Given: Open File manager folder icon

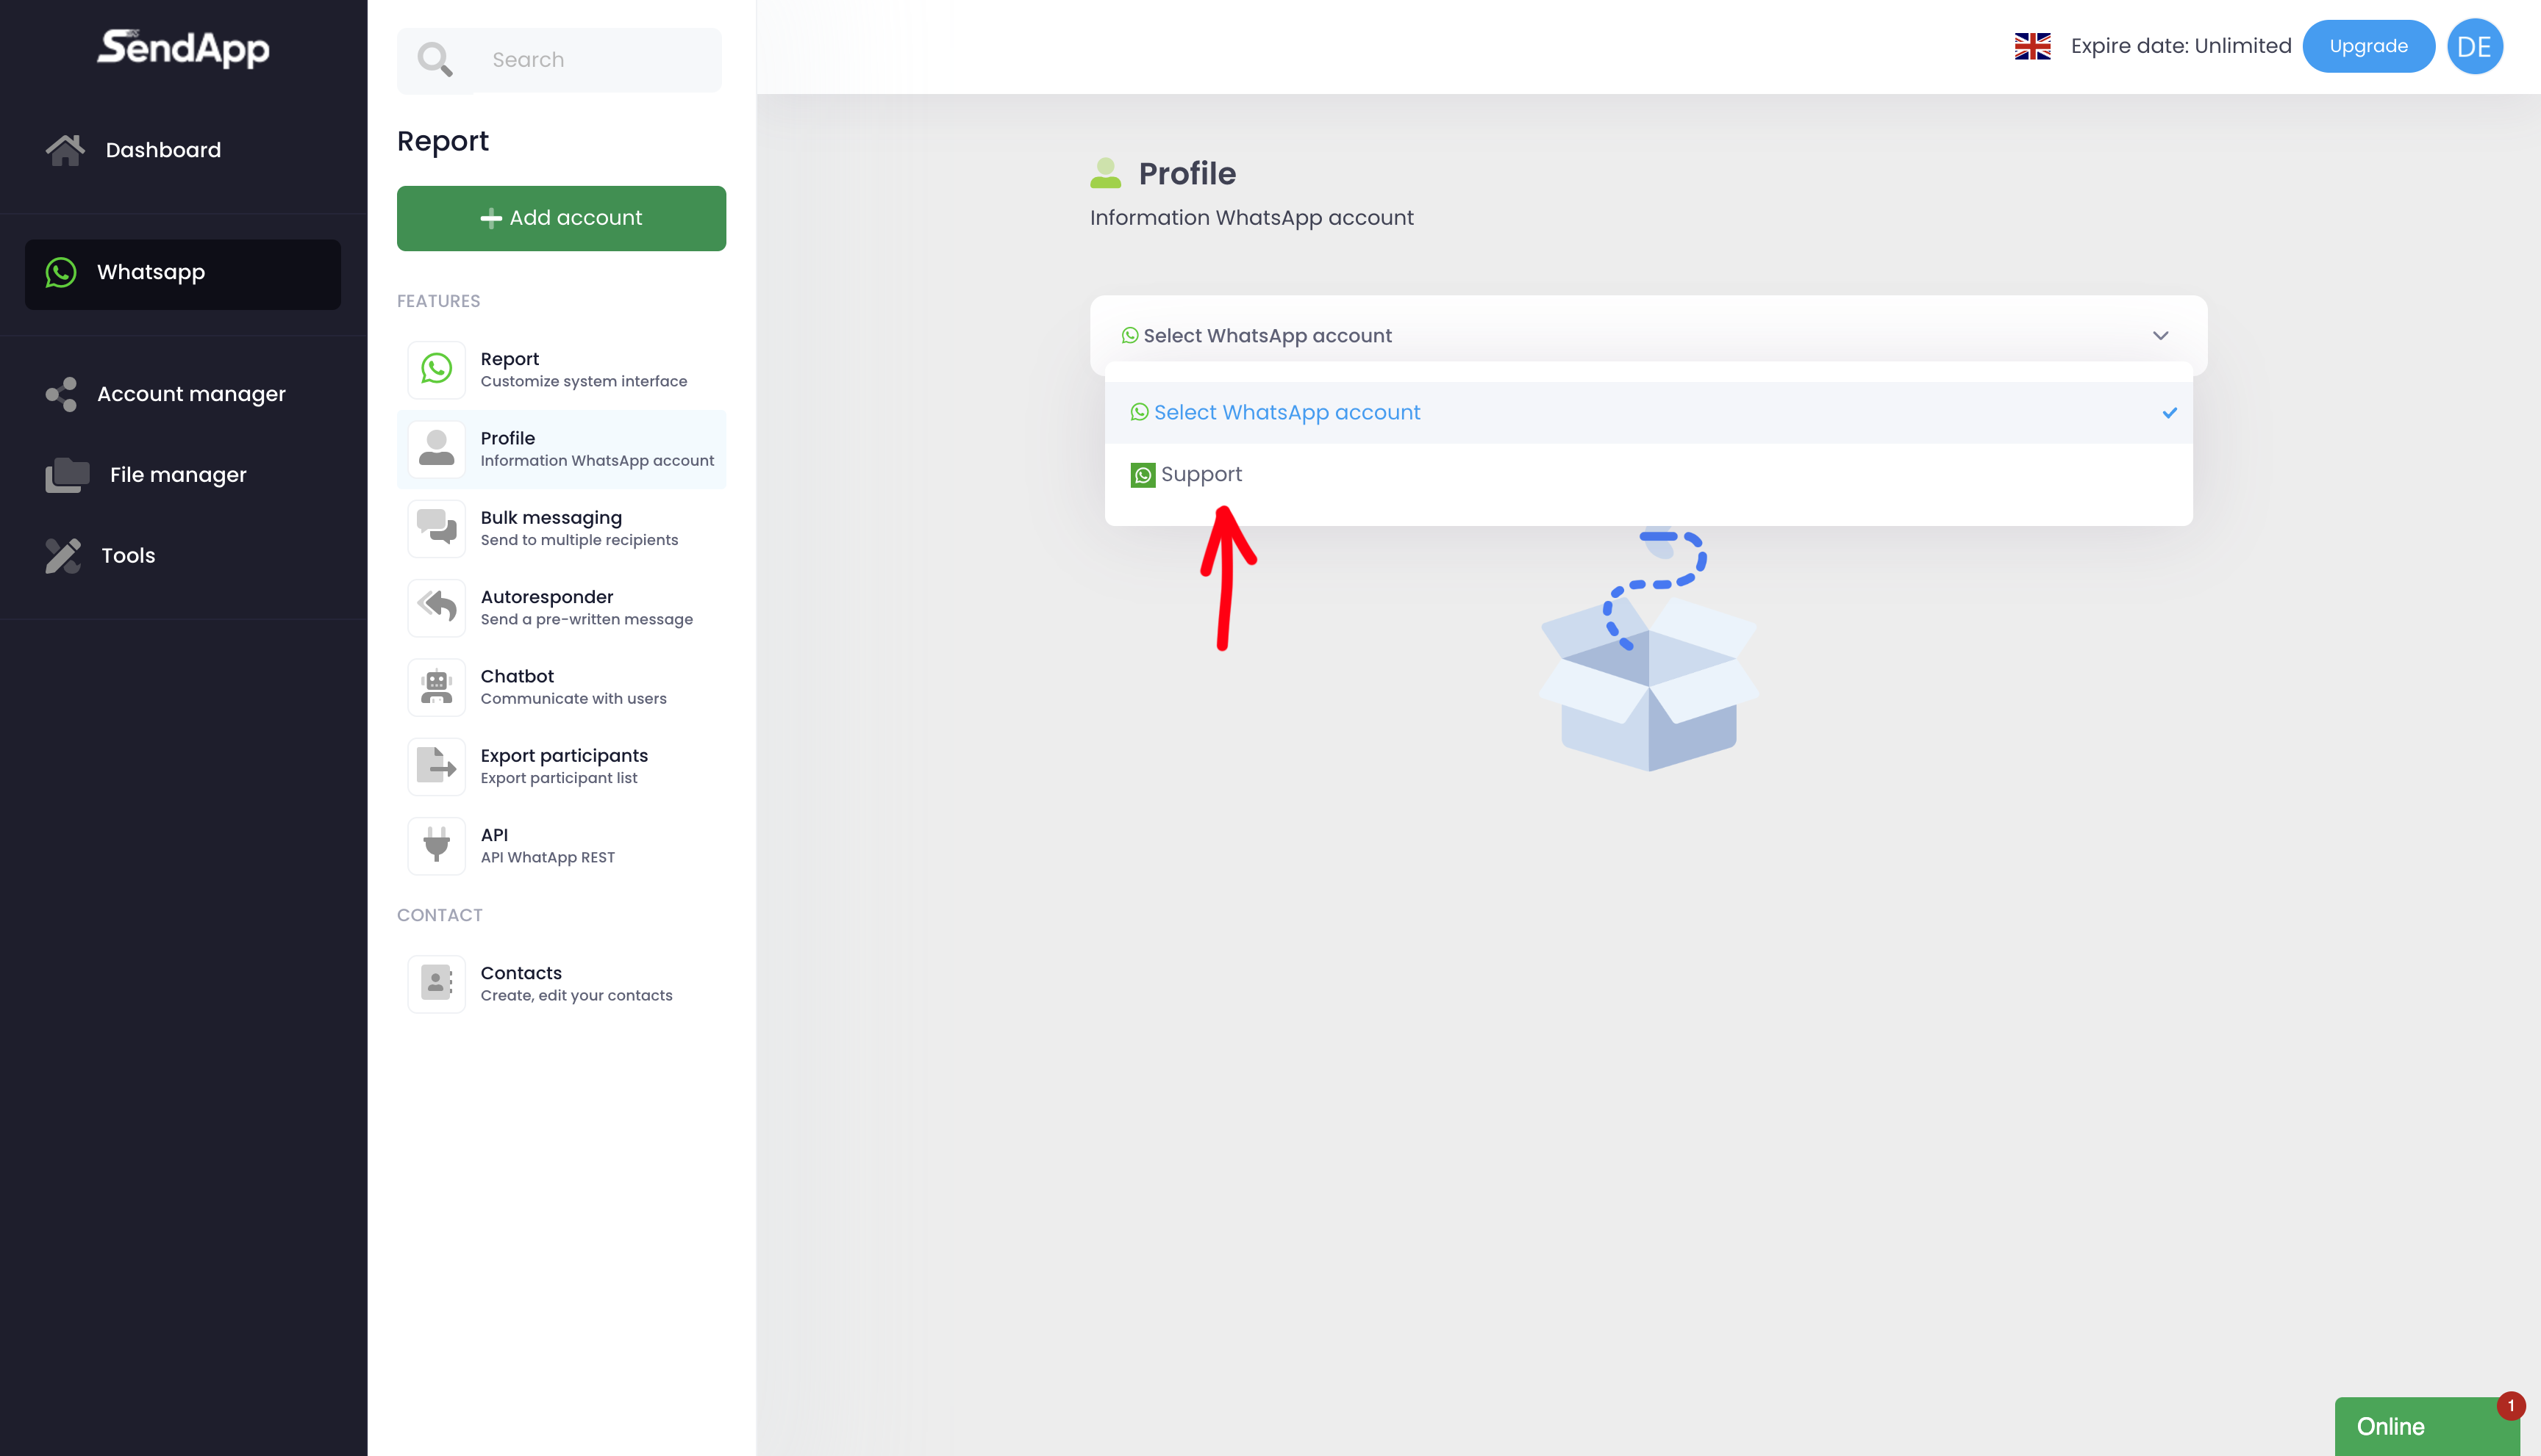Looking at the screenshot, I should tap(67, 475).
